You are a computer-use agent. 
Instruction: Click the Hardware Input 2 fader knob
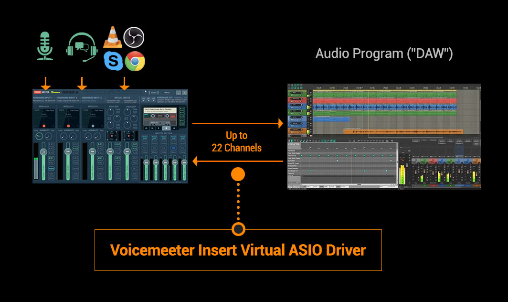[x=68, y=151]
